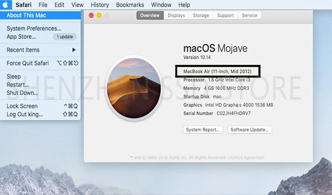The width and height of the screenshot is (332, 195).
Task: Select serial number C02JH4FHDRV7
Action: (x=233, y=113)
